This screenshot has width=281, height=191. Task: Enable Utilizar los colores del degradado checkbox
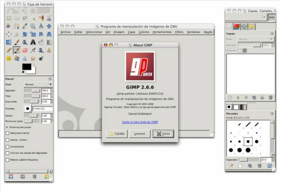coord(7,153)
